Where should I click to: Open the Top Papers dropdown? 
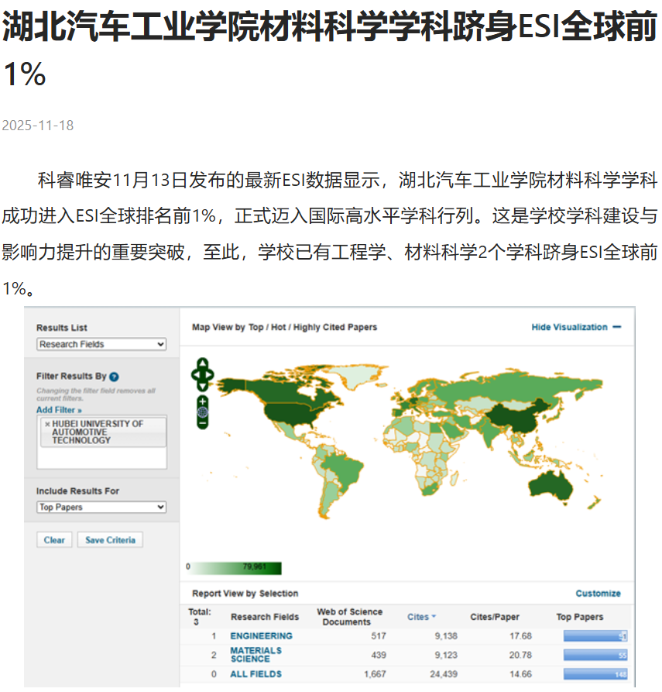[x=101, y=507]
